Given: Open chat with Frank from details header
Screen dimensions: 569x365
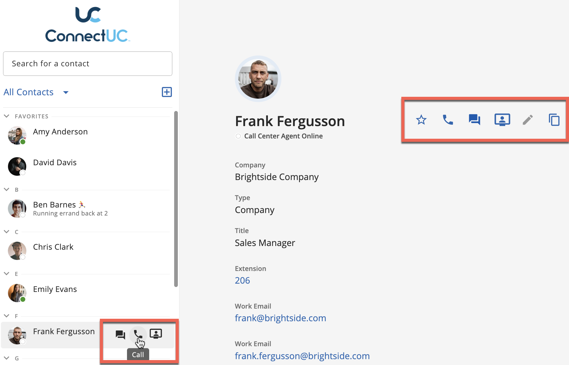Looking at the screenshot, I should coord(474,120).
